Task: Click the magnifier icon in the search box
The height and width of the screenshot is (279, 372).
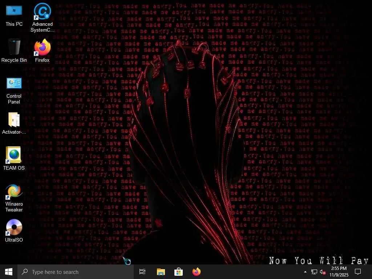Action: tap(25, 272)
